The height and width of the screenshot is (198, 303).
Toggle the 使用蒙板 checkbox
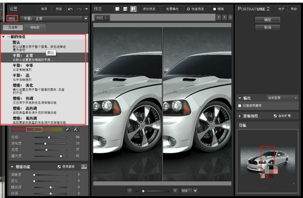tap(59, 167)
